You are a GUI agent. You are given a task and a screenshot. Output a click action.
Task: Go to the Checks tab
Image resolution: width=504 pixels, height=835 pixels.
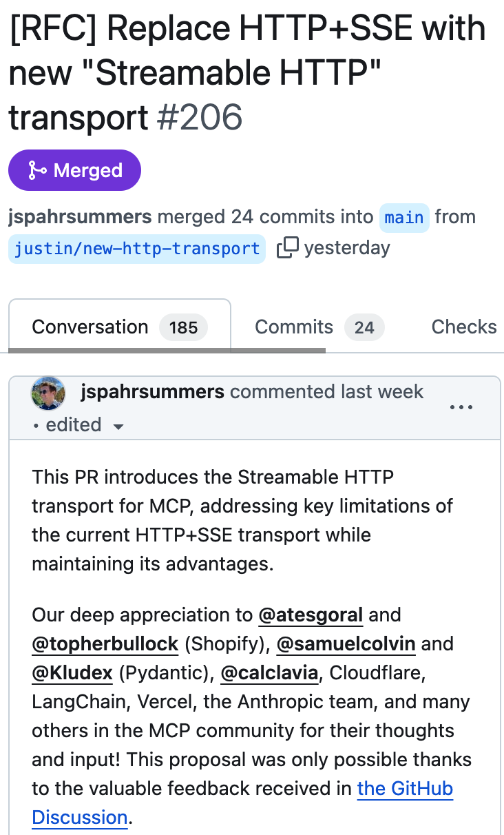click(463, 327)
